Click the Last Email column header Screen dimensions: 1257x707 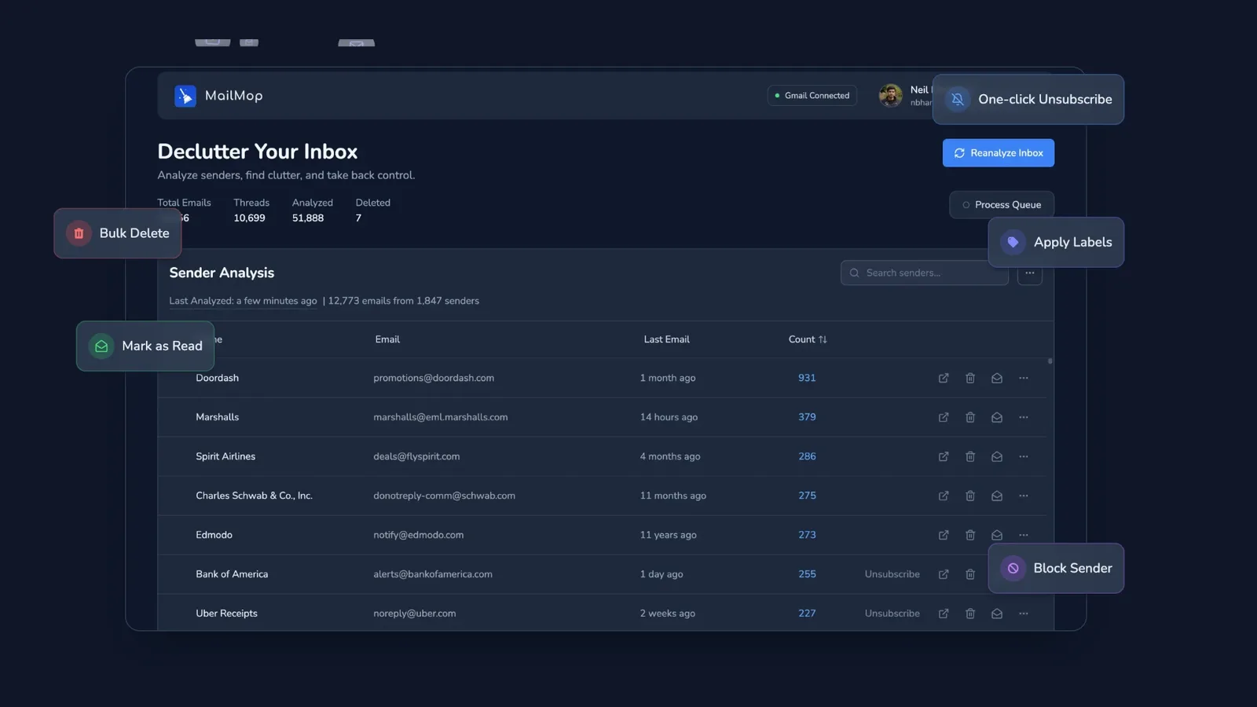667,339
